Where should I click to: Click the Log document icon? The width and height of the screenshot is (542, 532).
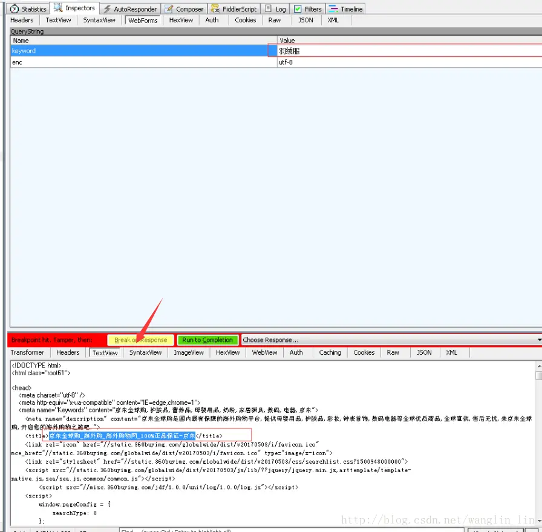(268, 9)
